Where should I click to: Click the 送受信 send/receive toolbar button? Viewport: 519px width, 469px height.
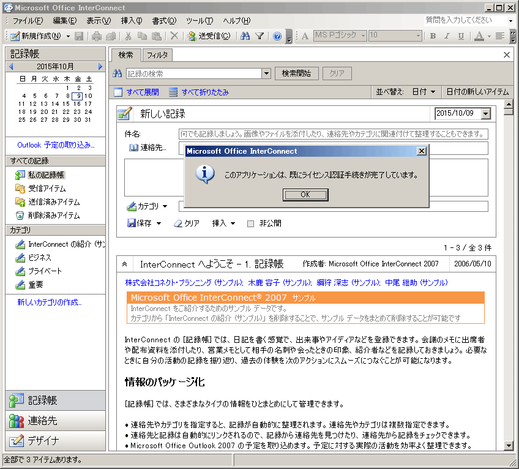click(x=209, y=36)
